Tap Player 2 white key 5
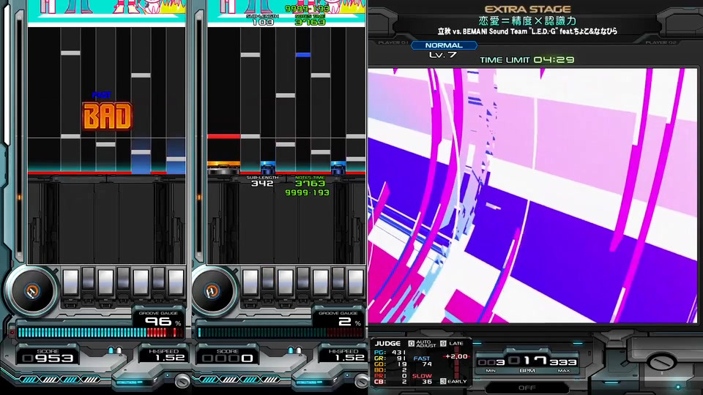This screenshot has width=703, height=395. (x=320, y=282)
